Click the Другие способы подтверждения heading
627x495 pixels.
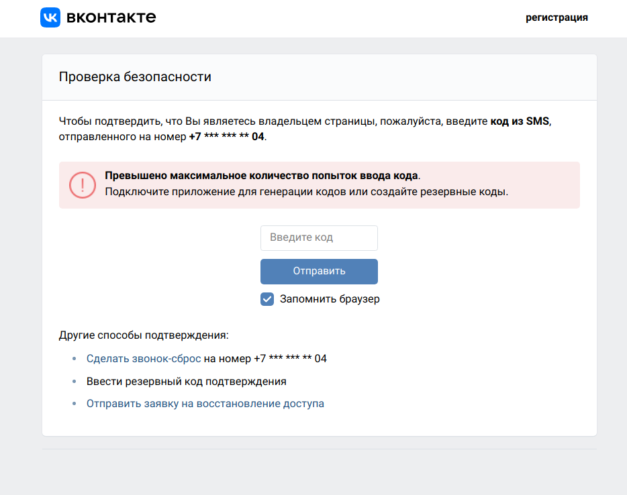(144, 335)
